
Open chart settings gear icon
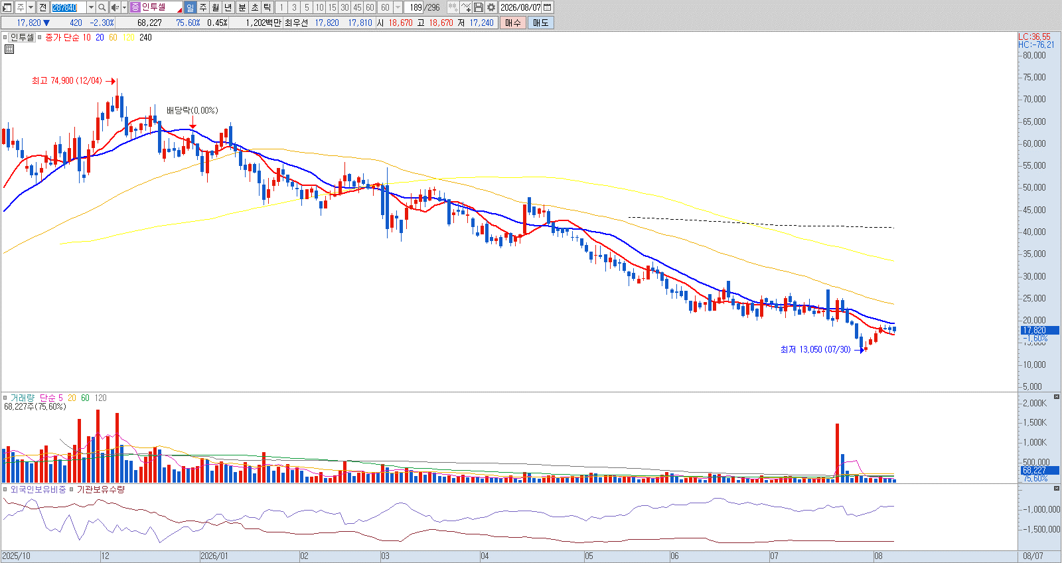point(491,7)
